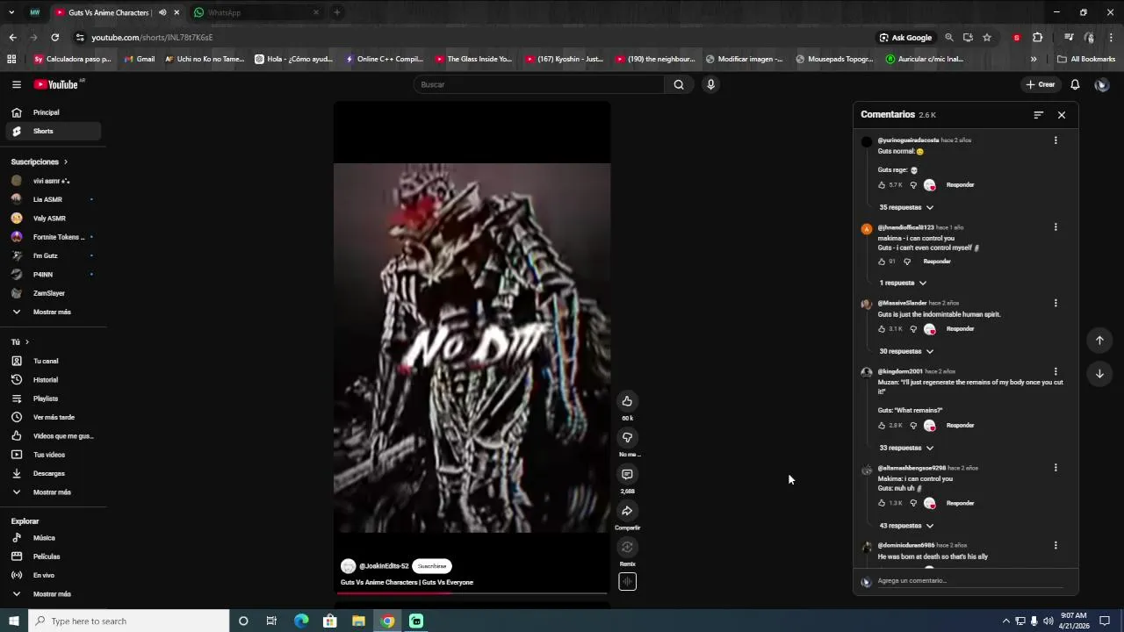
Task: Open the short's sound waveform button
Action: [x=627, y=581]
